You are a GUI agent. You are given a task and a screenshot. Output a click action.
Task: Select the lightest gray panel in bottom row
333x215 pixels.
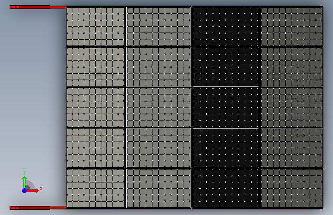(x=95, y=188)
